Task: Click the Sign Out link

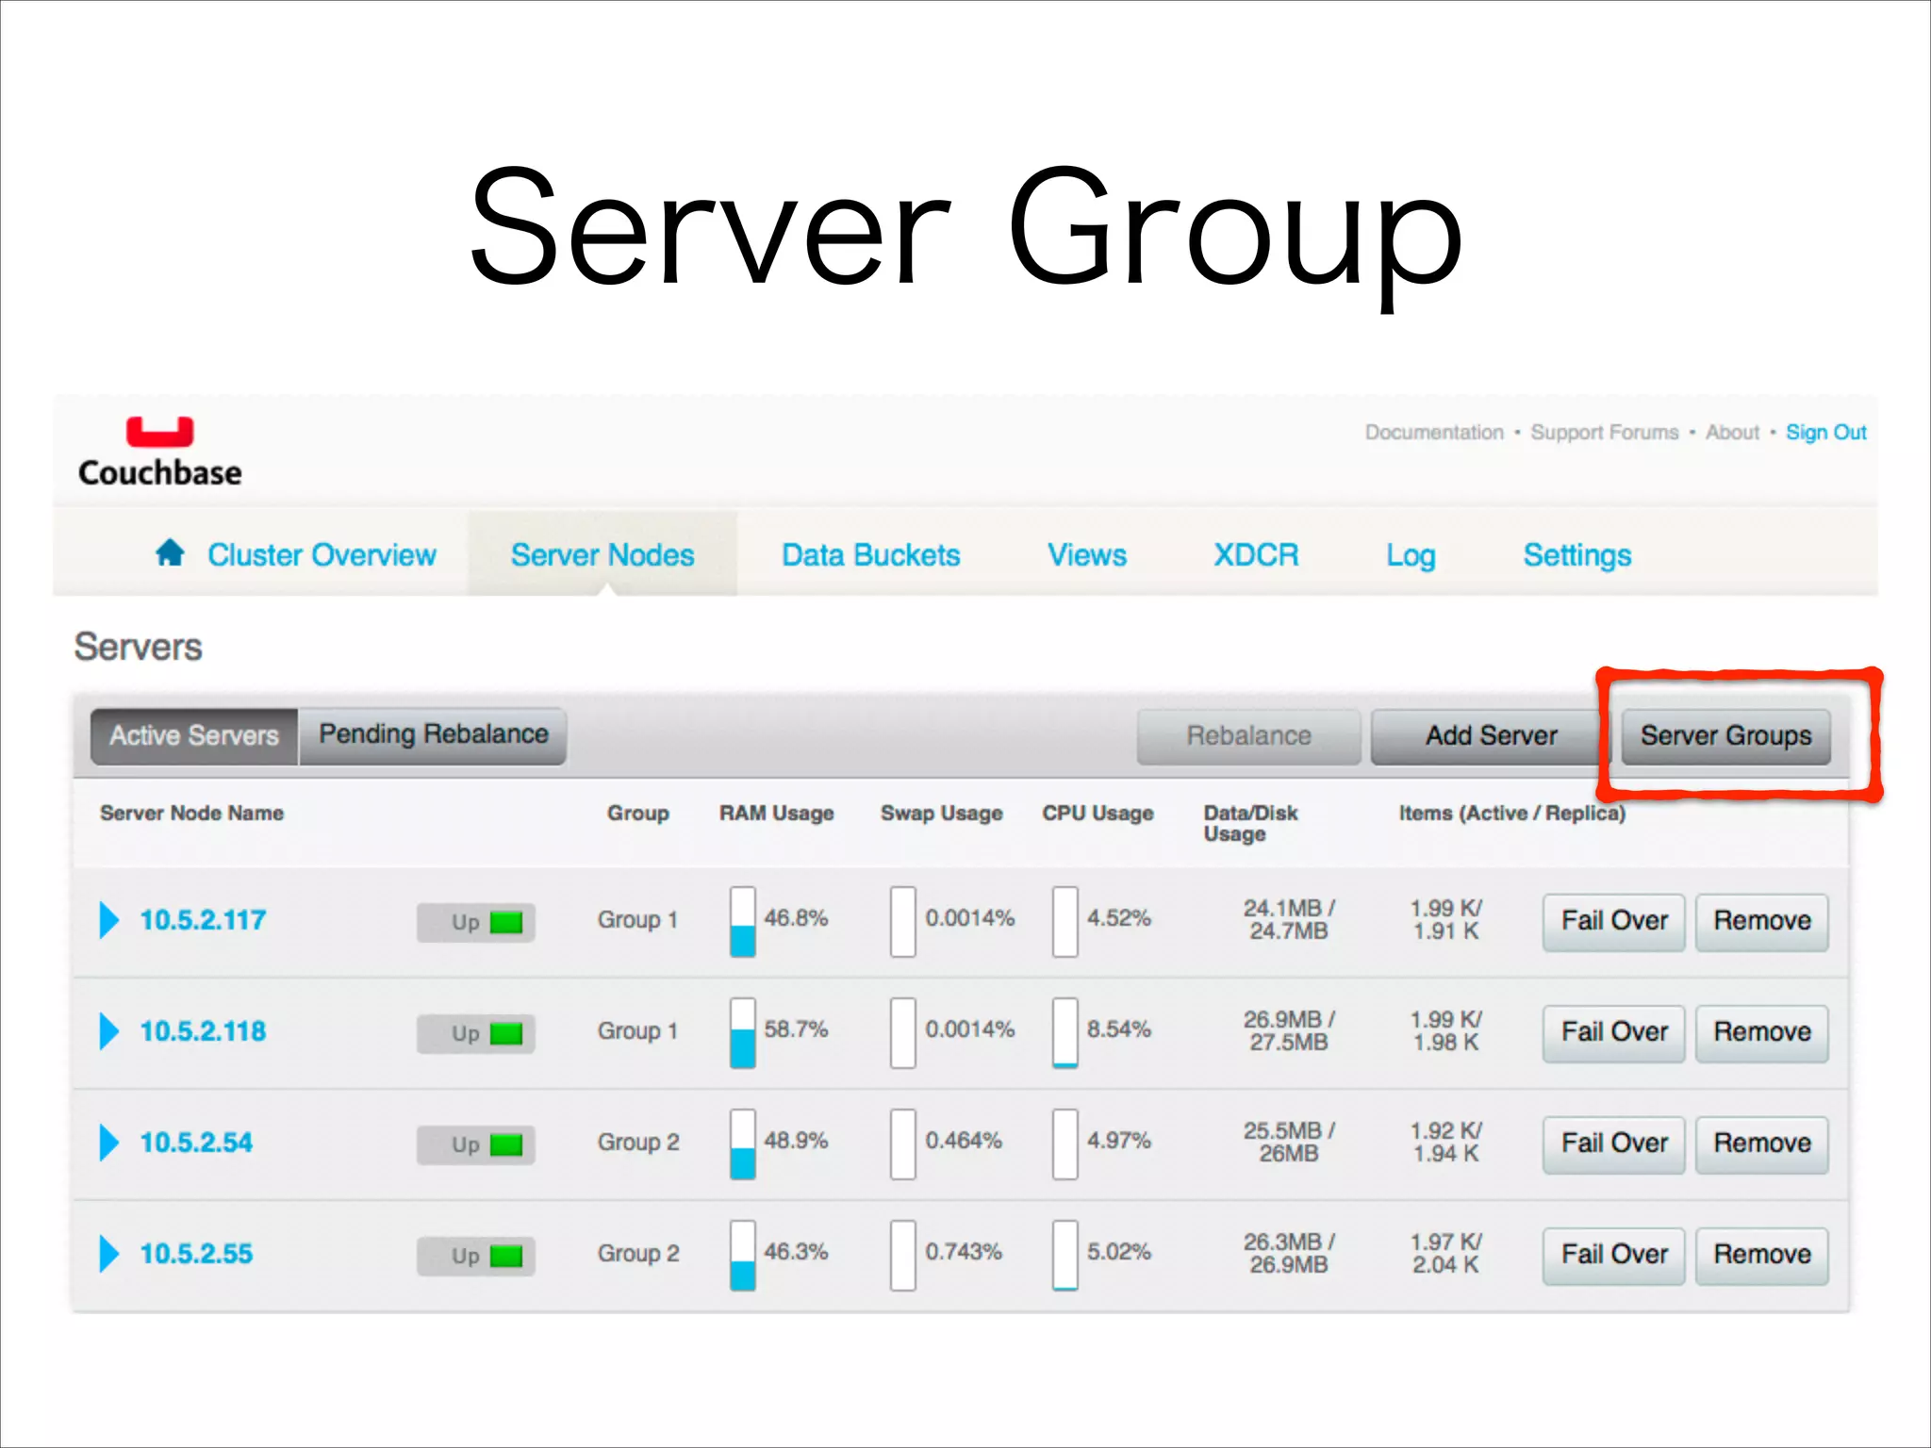Action: click(x=1825, y=432)
